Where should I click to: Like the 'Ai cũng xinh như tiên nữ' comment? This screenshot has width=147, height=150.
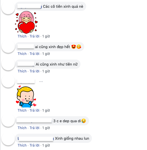tap(22, 71)
